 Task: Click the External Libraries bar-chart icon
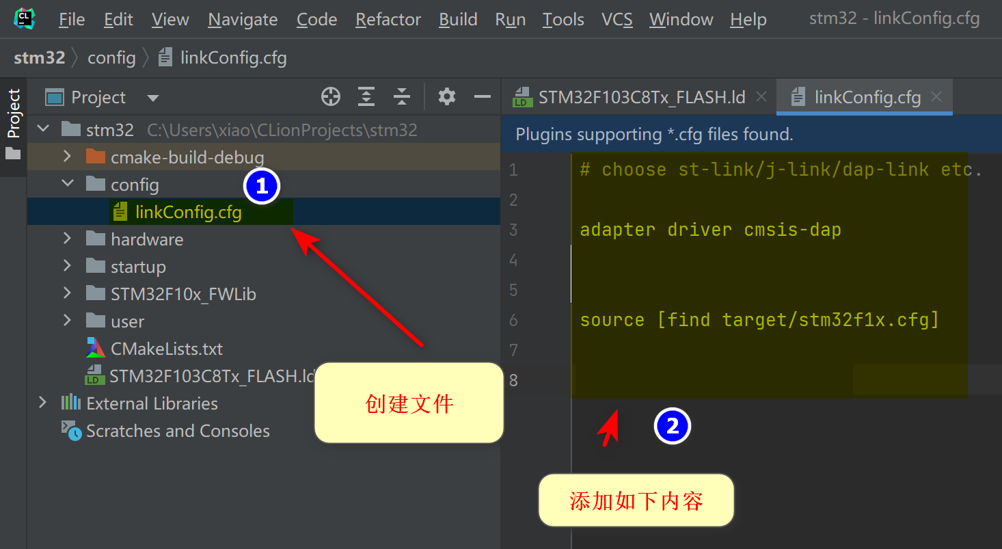pos(71,403)
